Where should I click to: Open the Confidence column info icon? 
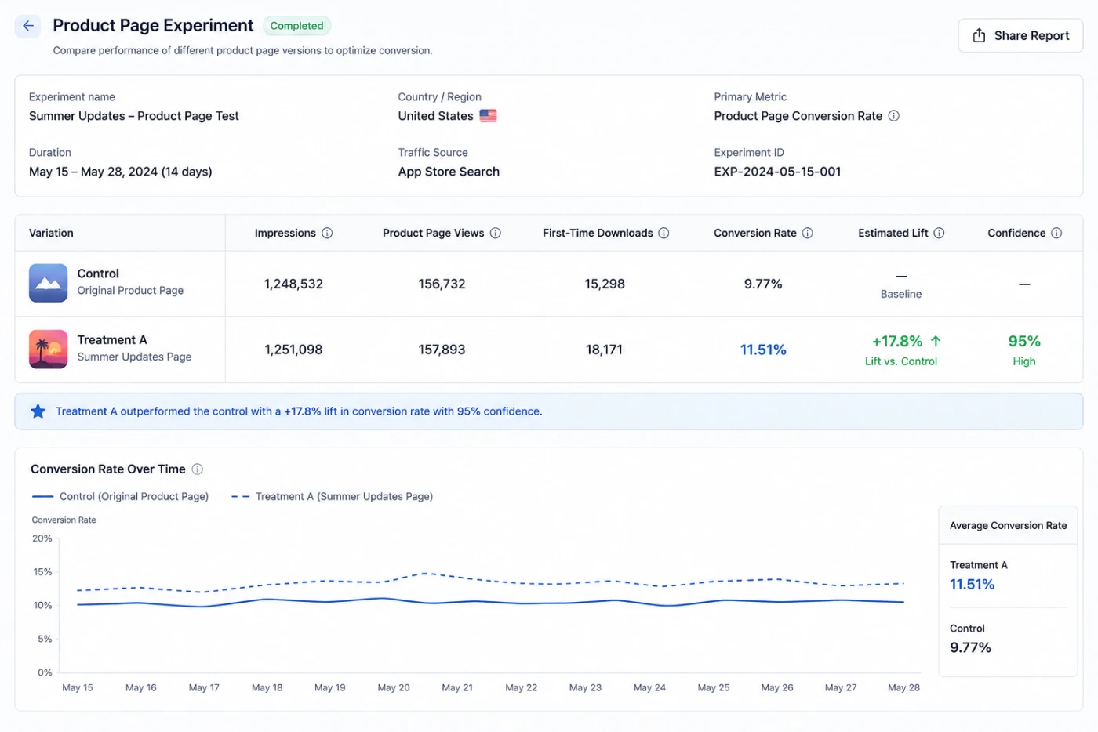click(1056, 233)
